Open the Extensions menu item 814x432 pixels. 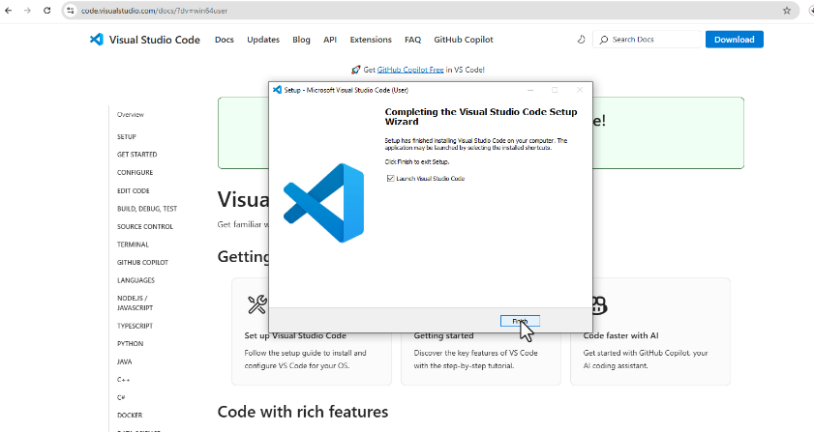coord(371,40)
